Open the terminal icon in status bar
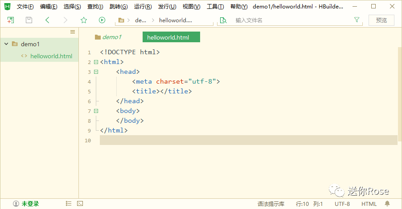This screenshot has height=209, width=402. [x=80, y=203]
